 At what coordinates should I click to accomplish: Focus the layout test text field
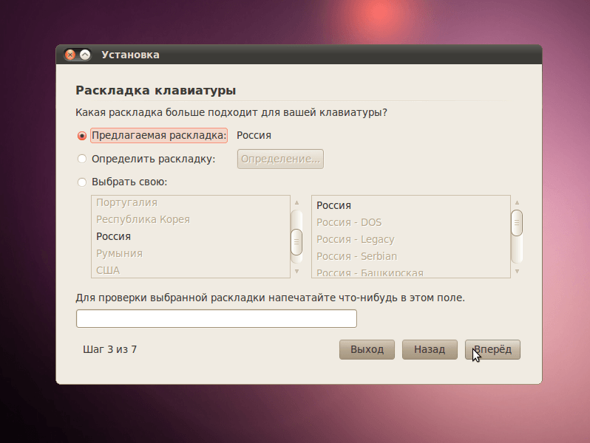(217, 319)
